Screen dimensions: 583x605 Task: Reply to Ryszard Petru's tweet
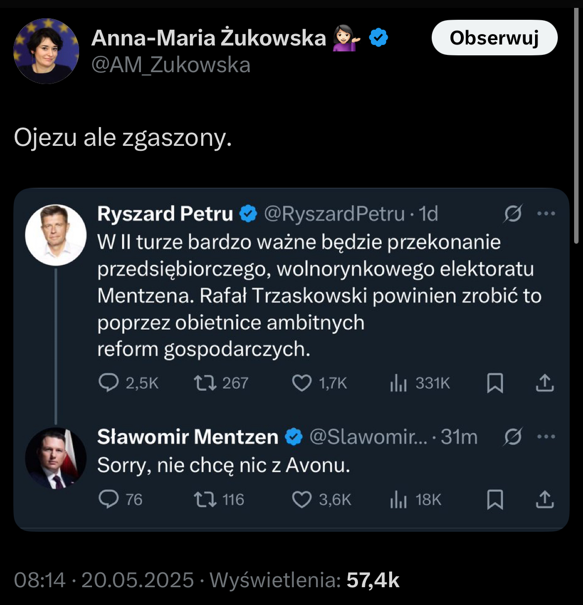tap(109, 383)
